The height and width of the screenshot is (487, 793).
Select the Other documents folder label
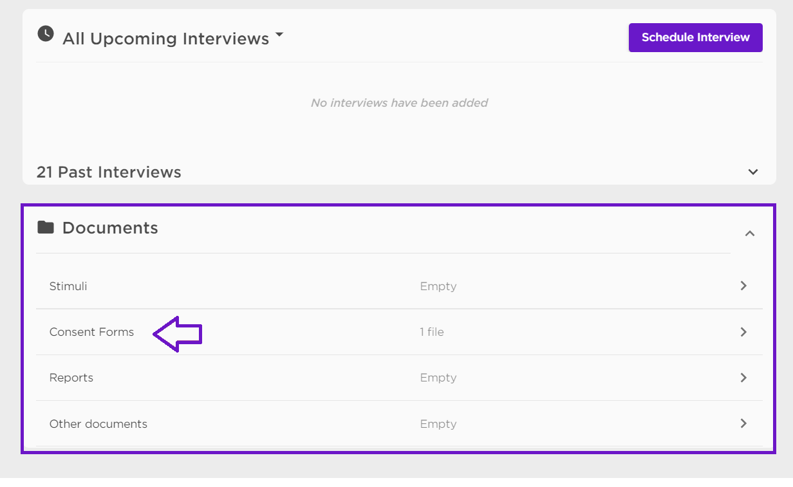tap(98, 424)
